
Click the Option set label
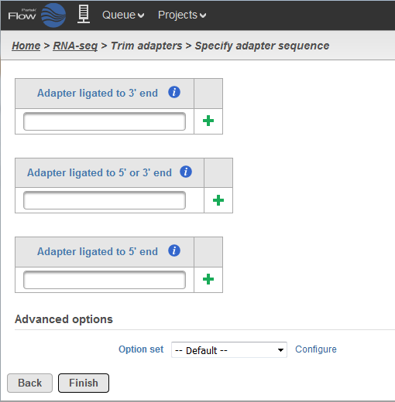141,349
